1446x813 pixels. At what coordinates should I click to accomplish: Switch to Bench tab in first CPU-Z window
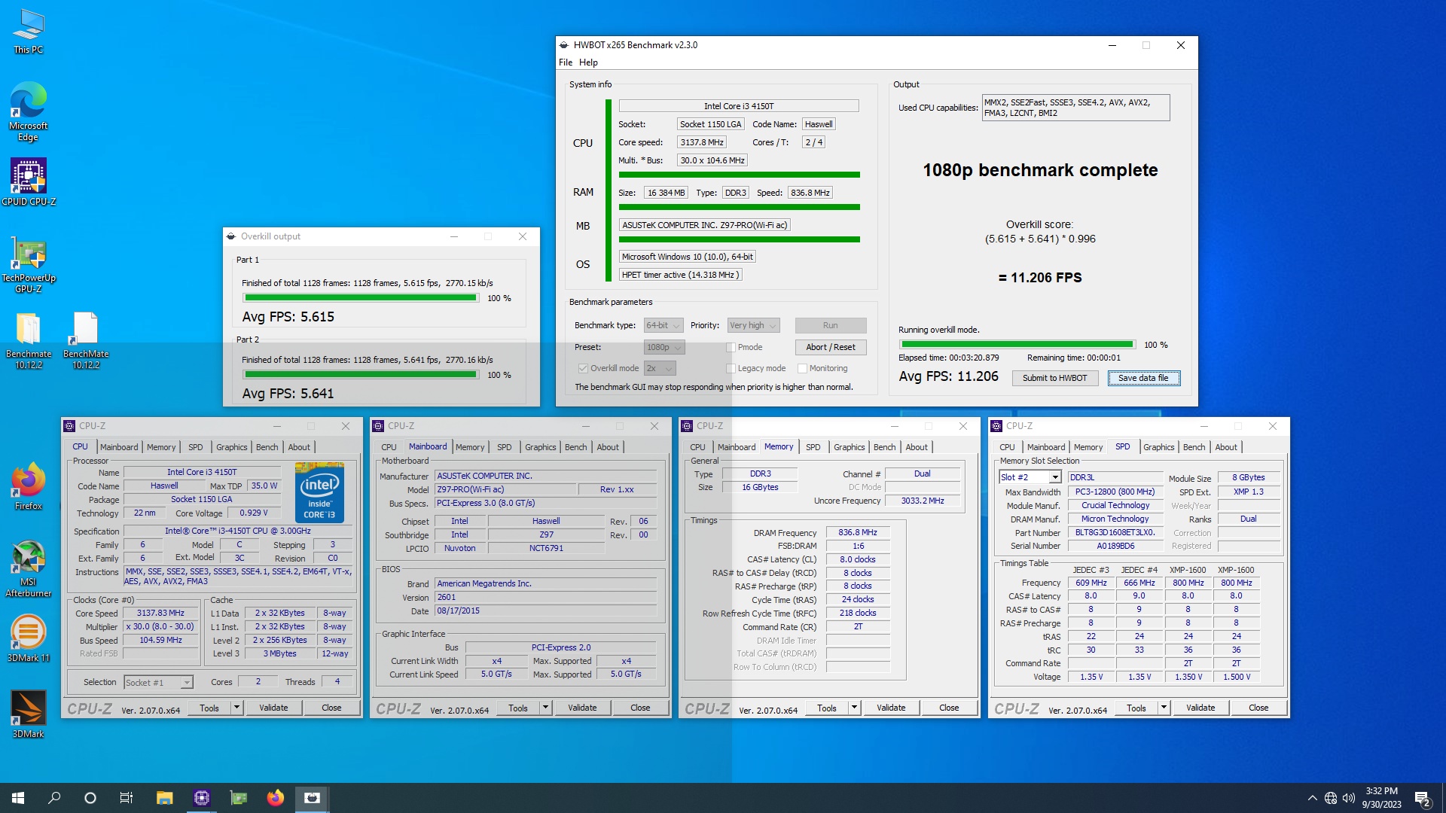267,447
